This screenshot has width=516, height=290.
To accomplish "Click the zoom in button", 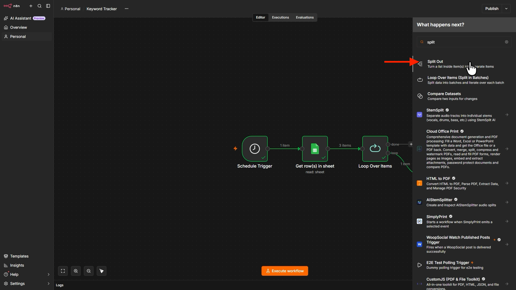I will tap(76, 271).
